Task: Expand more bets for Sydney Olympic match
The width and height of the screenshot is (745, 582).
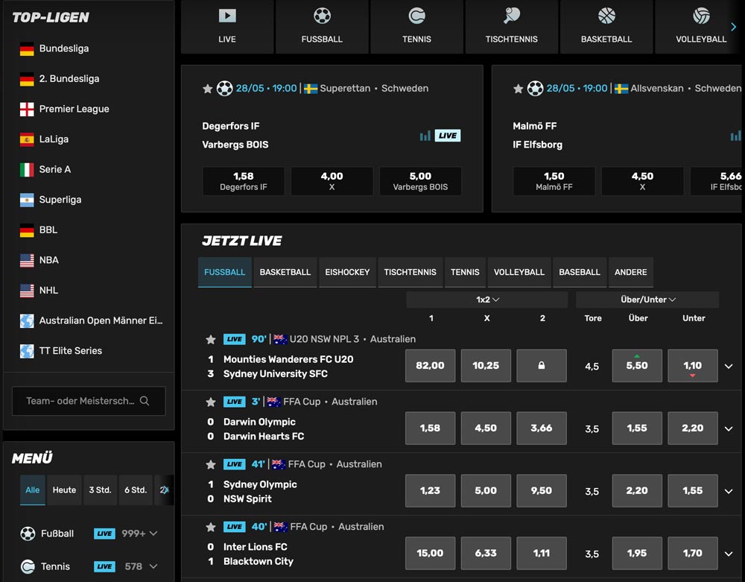Action: coord(729,491)
